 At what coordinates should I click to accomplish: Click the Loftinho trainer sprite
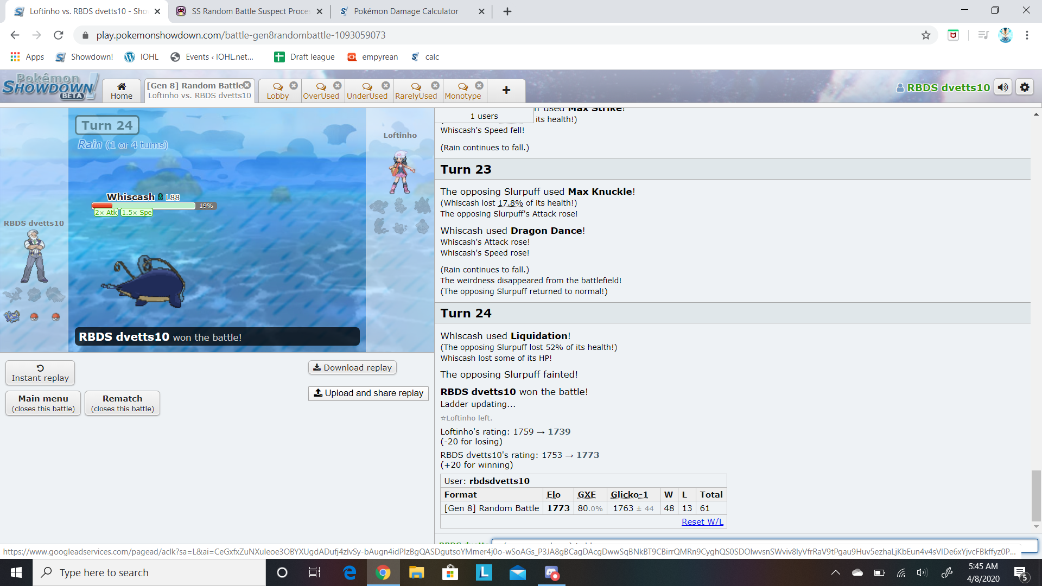[401, 172]
